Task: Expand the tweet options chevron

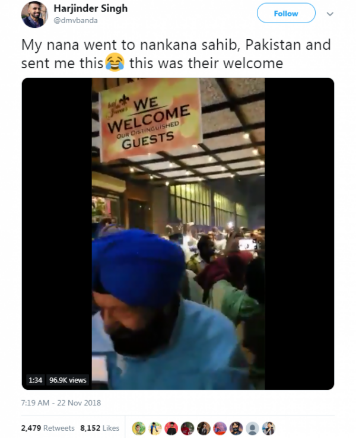Action: (x=330, y=14)
